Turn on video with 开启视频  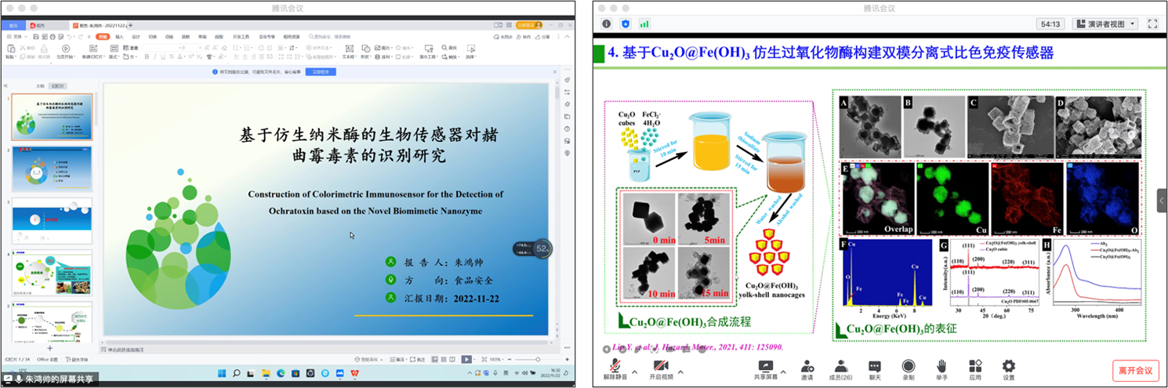click(x=660, y=367)
